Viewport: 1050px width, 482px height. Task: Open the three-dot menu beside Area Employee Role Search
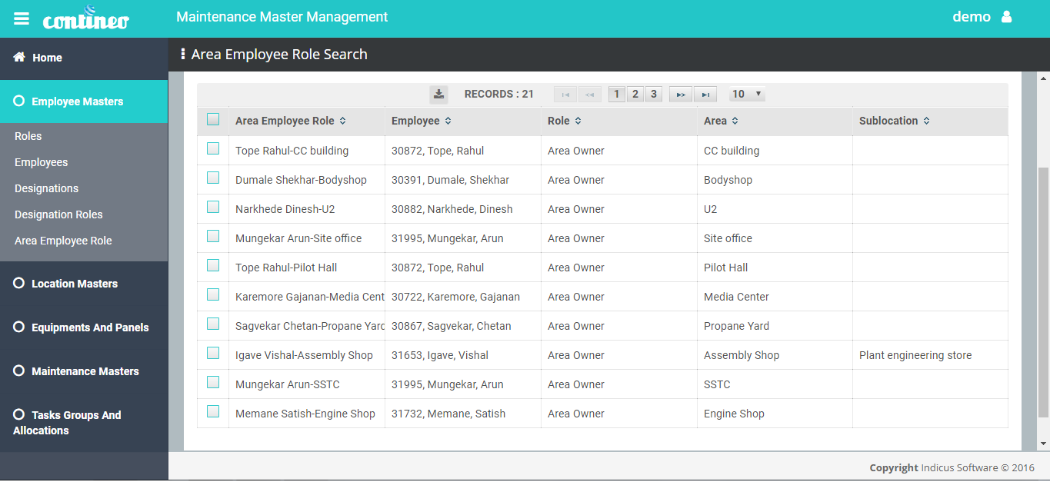(x=183, y=55)
